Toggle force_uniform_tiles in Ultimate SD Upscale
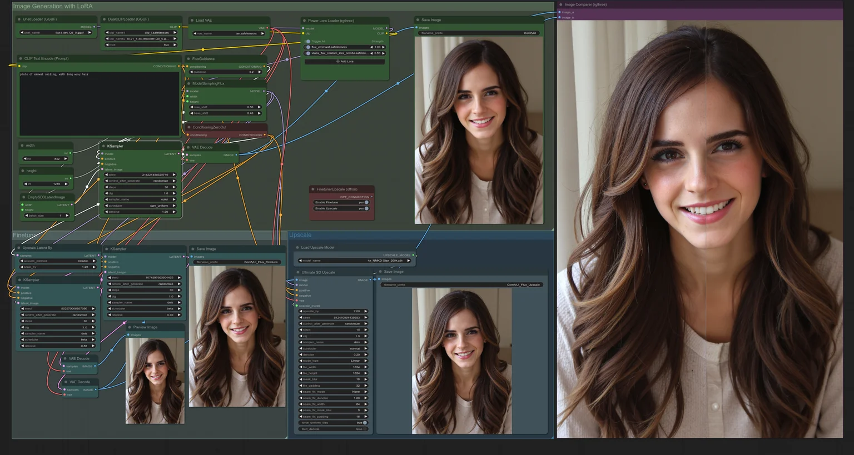Image resolution: width=854 pixels, height=455 pixels. point(365,423)
